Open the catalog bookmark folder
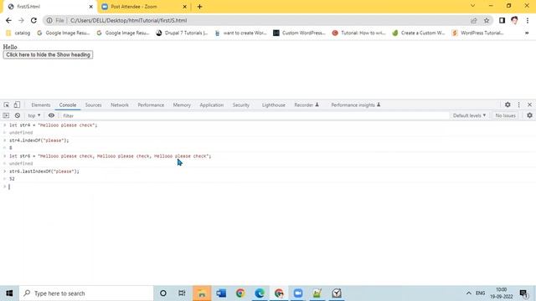Image resolution: width=536 pixels, height=301 pixels. (x=18, y=33)
